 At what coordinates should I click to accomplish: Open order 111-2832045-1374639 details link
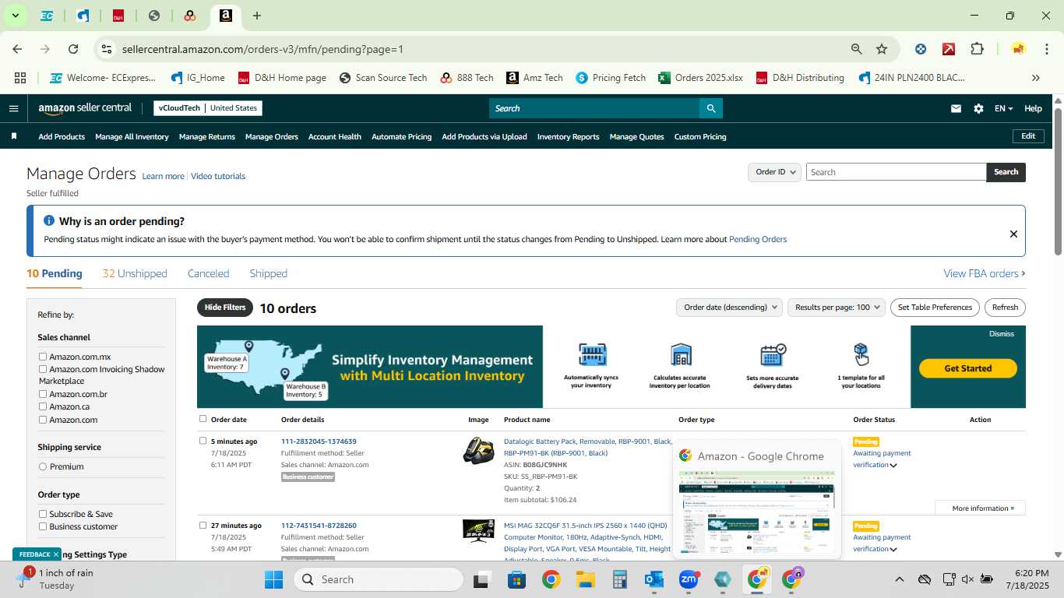click(319, 441)
